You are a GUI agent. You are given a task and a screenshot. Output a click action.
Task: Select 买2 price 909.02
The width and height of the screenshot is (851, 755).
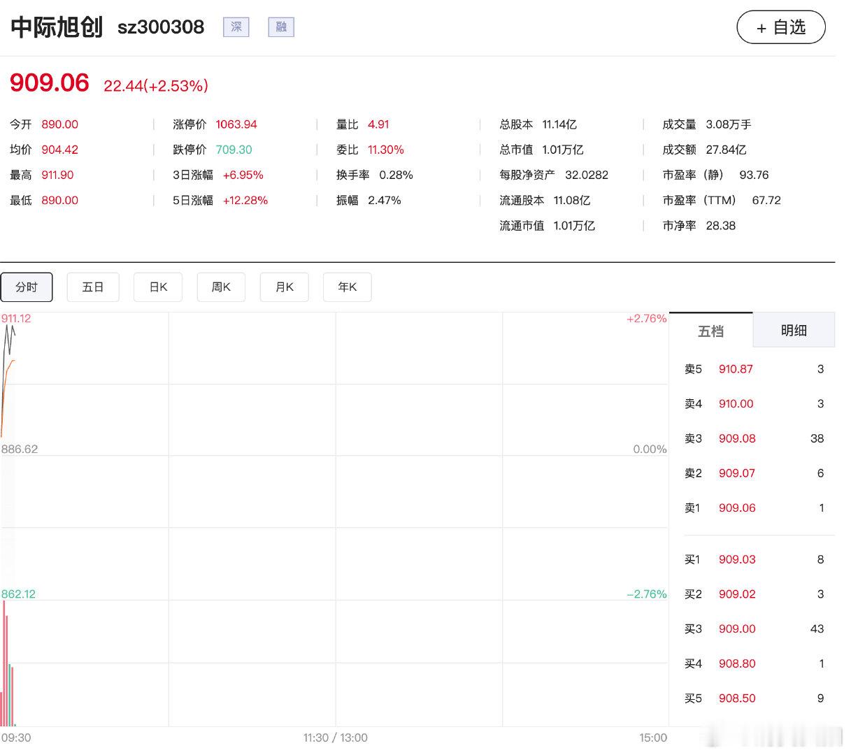tap(737, 594)
